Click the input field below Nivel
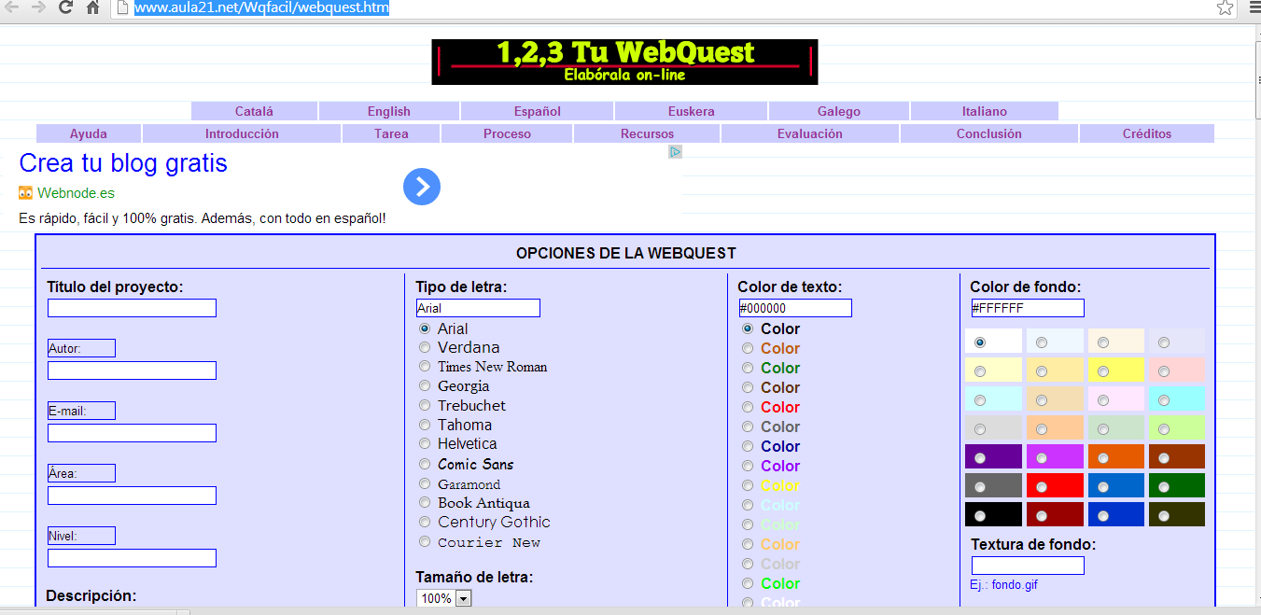This screenshot has width=1261, height=615. [132, 558]
